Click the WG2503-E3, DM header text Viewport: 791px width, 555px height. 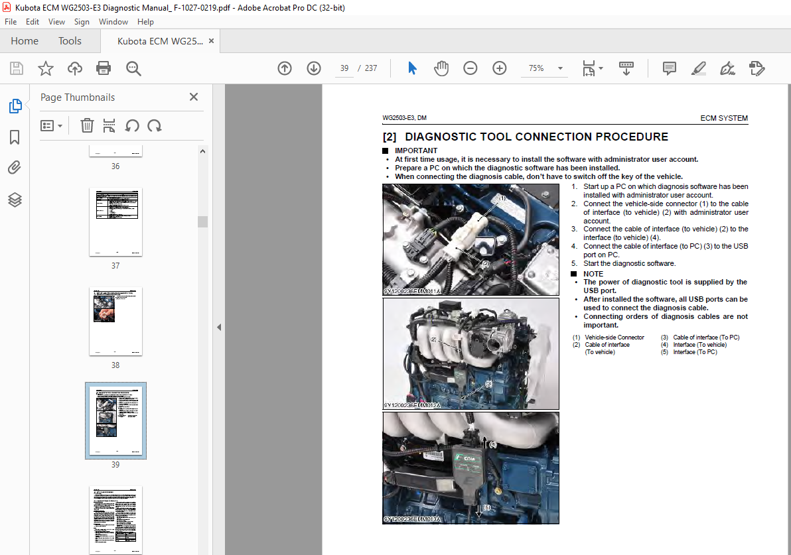[405, 118]
